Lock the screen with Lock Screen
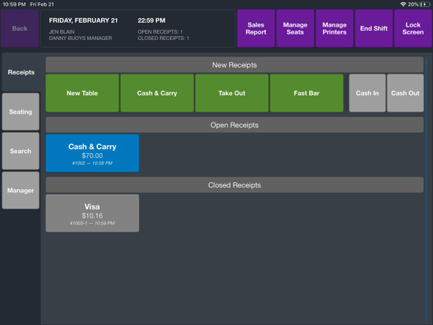This screenshot has height=325, width=433. coord(413,28)
